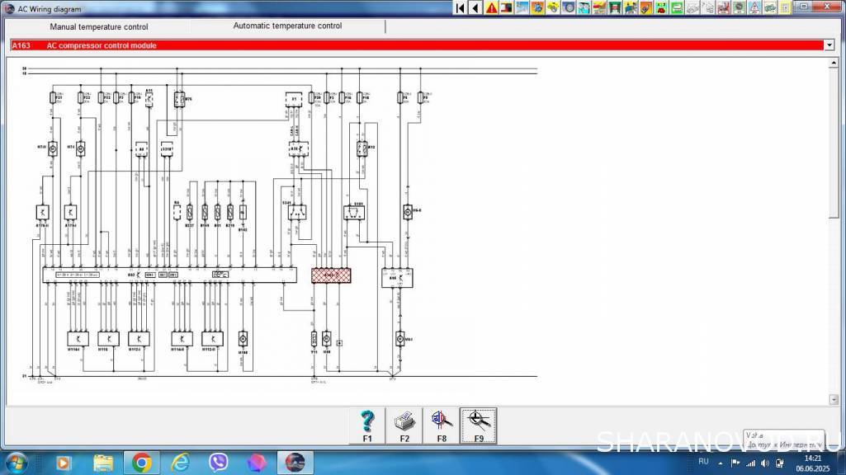Open the file explorer folder in the taskbar

tap(103, 462)
